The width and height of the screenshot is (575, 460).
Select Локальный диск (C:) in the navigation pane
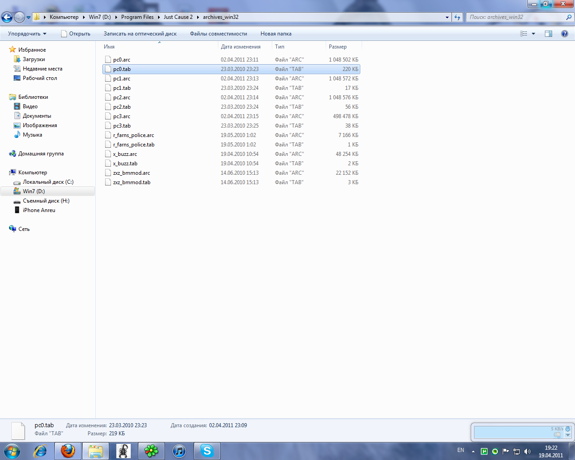tap(48, 182)
